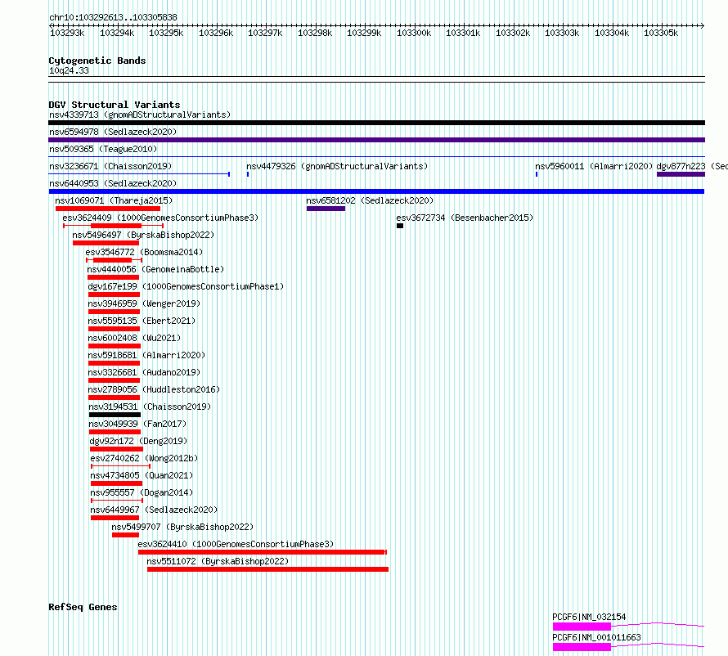
Task: Select the DGV Structural Variants track title
Action: pos(115,105)
